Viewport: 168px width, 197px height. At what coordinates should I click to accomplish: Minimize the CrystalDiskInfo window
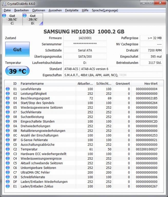(144, 3)
